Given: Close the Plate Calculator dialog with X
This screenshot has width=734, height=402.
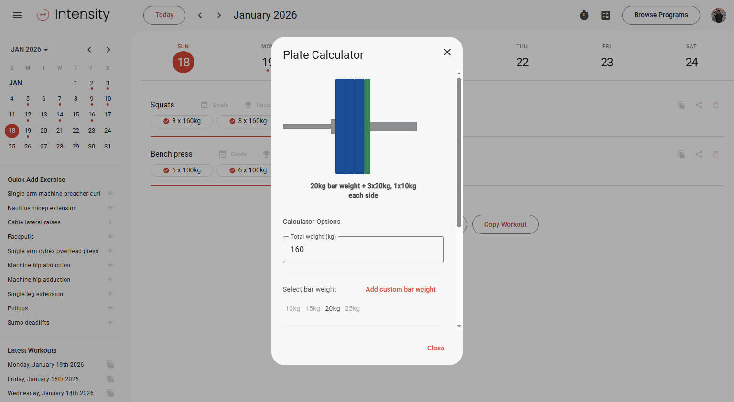Looking at the screenshot, I should pos(447,52).
